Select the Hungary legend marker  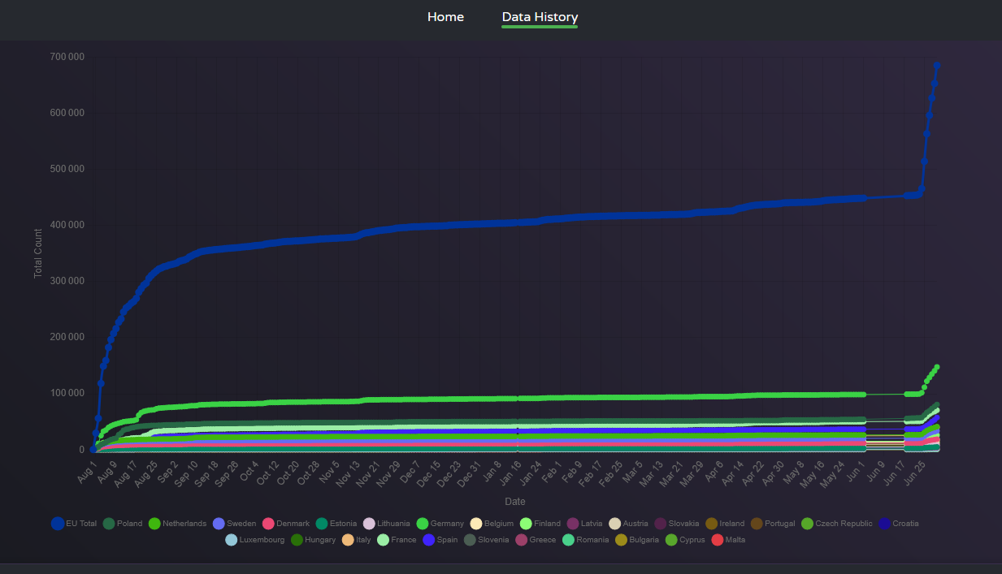(297, 540)
